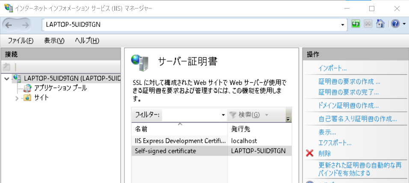The image size is (409, 183).
Task: Click 証明書の要求の完了... link
Action: click(x=349, y=92)
